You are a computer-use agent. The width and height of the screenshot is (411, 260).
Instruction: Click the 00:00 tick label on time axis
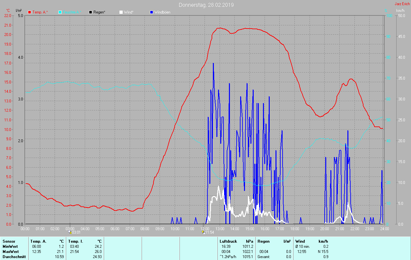(x=25, y=229)
